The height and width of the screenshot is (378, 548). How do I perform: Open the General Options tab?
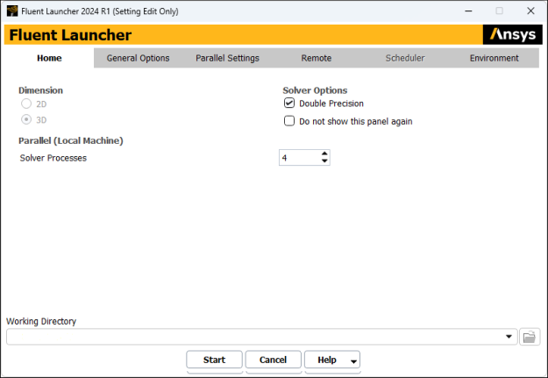[138, 58]
